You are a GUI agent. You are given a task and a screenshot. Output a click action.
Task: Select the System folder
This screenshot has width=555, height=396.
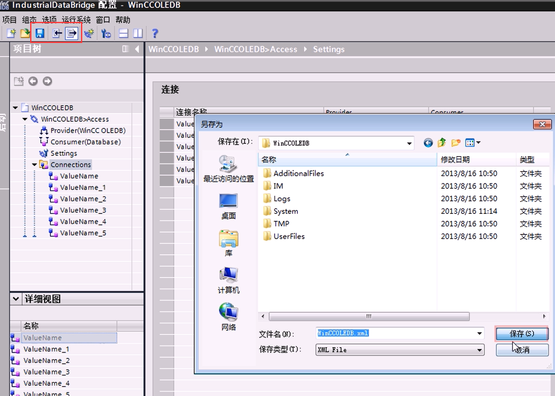pos(281,211)
